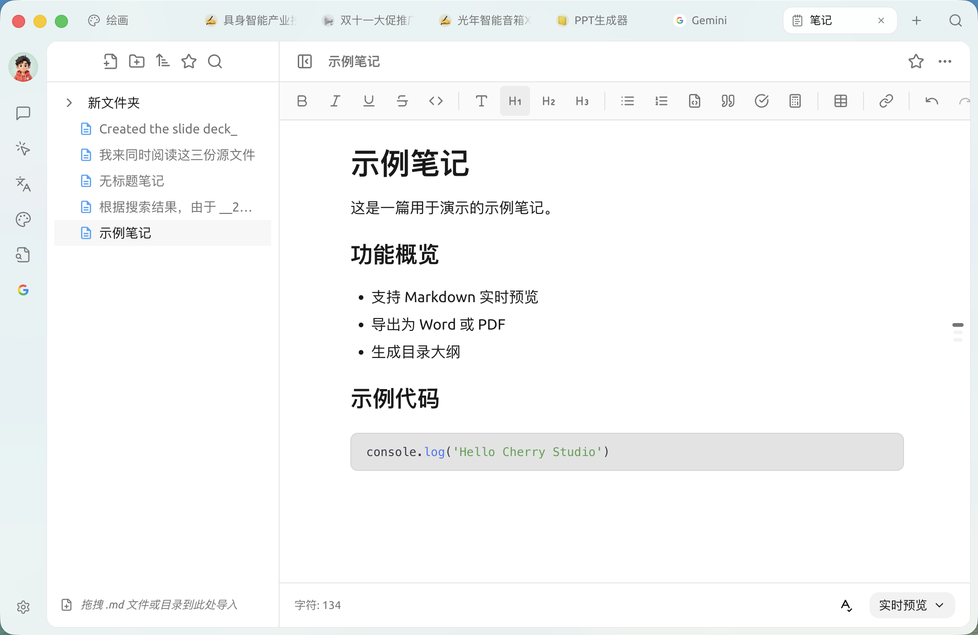978x635 pixels.
Task: Click the spell check icon in status bar
Action: (x=846, y=605)
